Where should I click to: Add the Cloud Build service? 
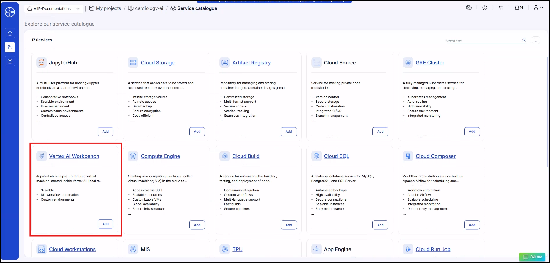[289, 225]
